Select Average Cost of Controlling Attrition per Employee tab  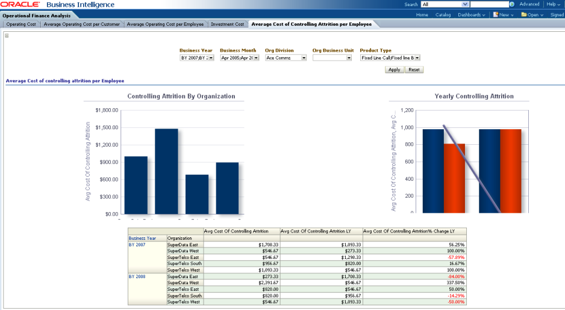click(311, 24)
